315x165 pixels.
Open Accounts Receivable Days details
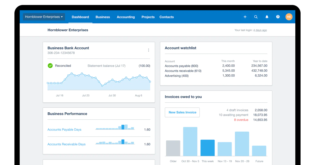pyautogui.click(x=66, y=144)
